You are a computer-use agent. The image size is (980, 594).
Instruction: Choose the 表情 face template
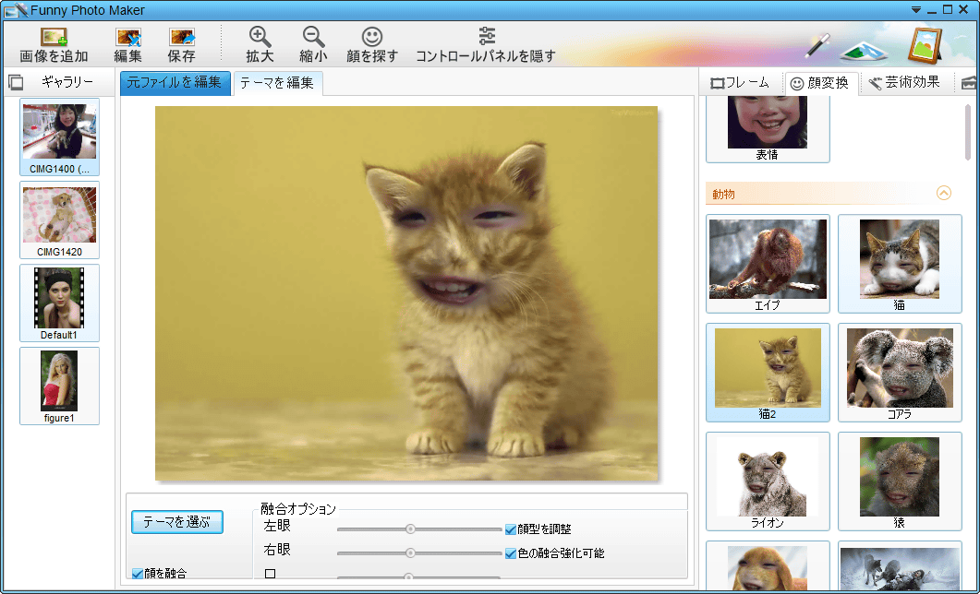[768, 128]
